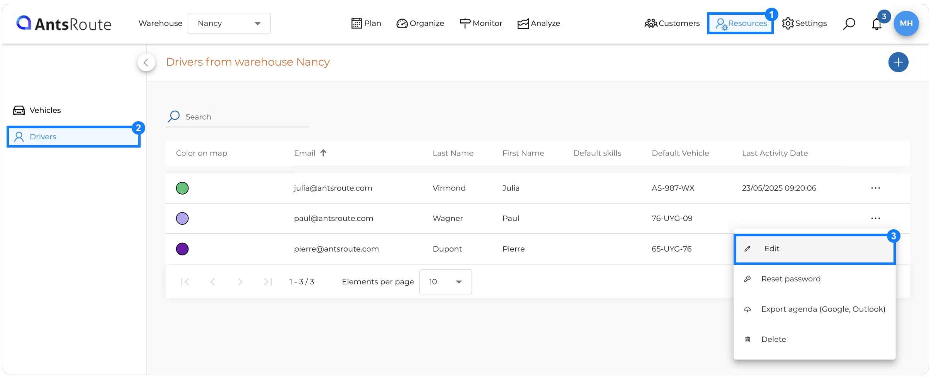Open three-dots menu for Julia's row
Viewport: 931px width, 379px height.
875,188
